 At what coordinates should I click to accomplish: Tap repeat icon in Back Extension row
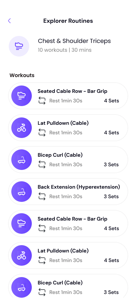click(42, 196)
